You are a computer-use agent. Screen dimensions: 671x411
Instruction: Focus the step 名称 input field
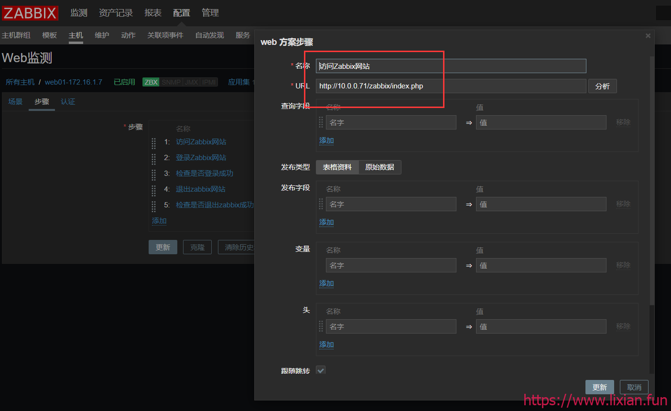pos(451,66)
